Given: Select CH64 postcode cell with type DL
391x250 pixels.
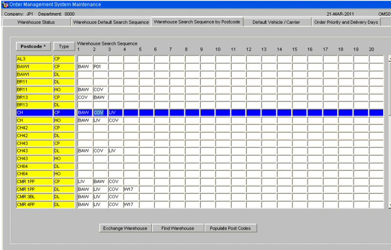Looking at the screenshot, I should pyautogui.click(x=34, y=166).
